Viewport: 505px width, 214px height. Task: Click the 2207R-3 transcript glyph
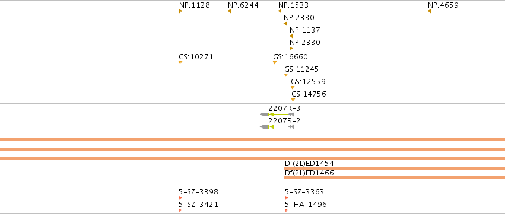tap(277, 114)
